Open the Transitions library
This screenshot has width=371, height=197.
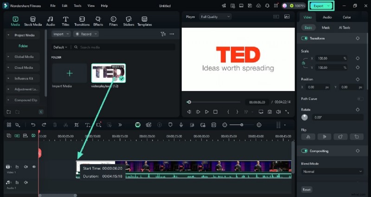(82, 21)
